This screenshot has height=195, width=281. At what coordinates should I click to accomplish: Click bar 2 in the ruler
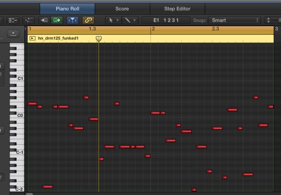tap(153, 29)
